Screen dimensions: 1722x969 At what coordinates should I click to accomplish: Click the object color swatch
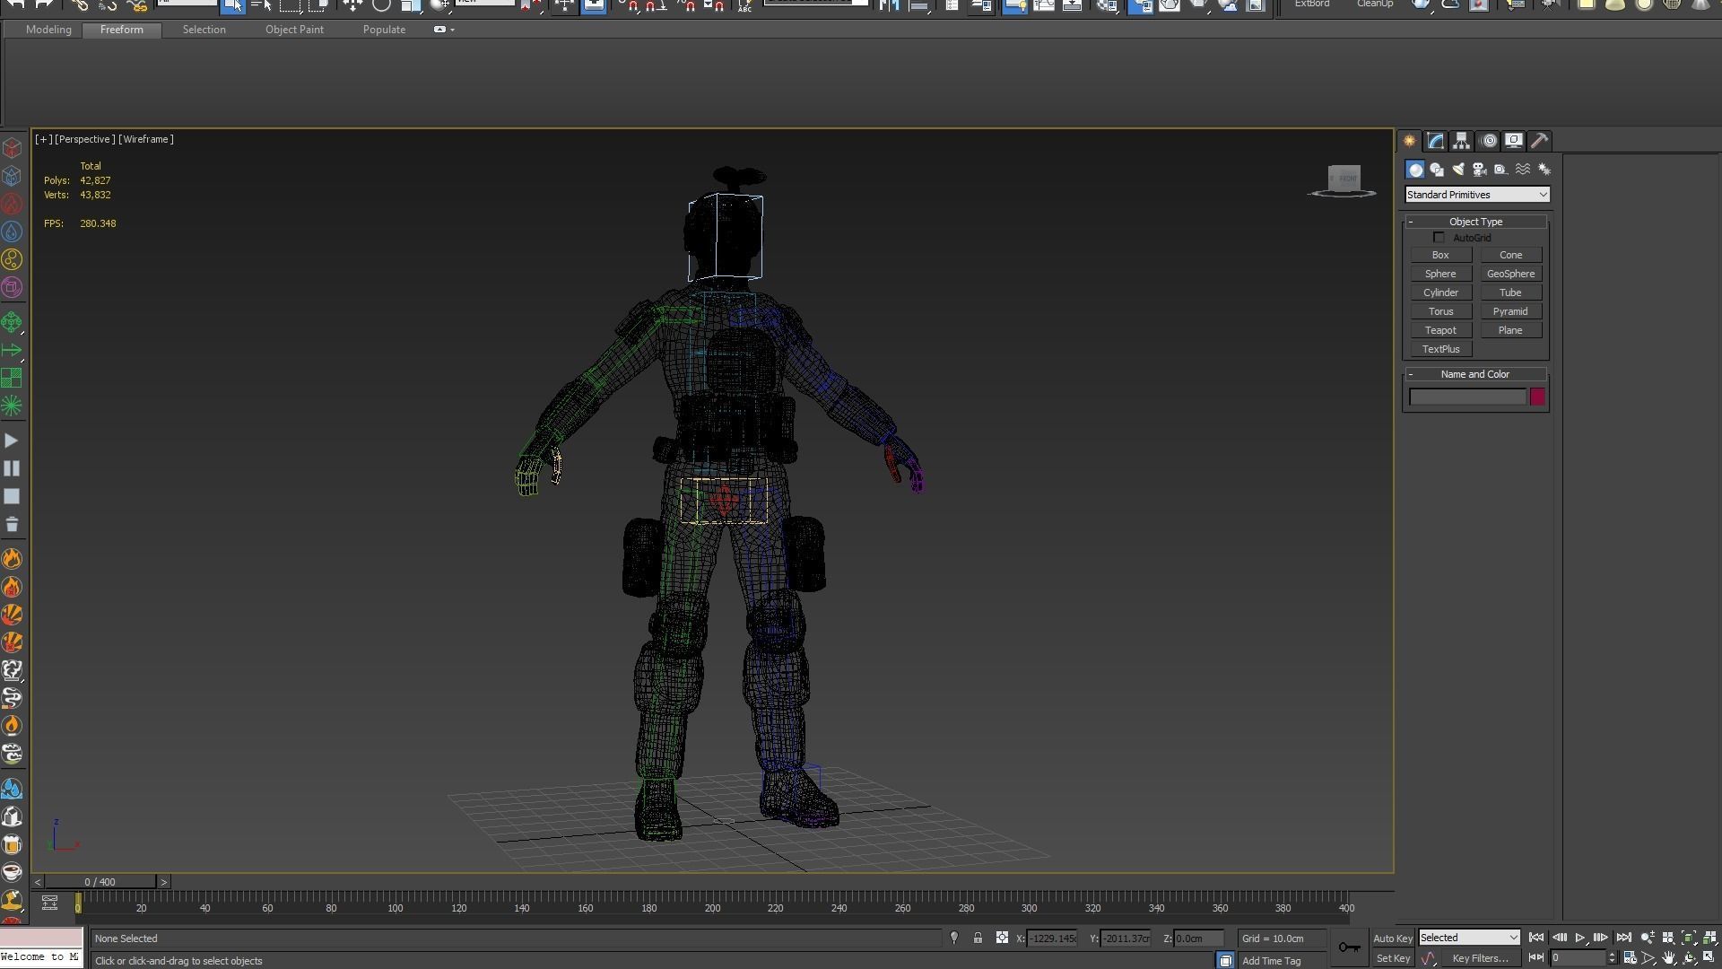1537,397
